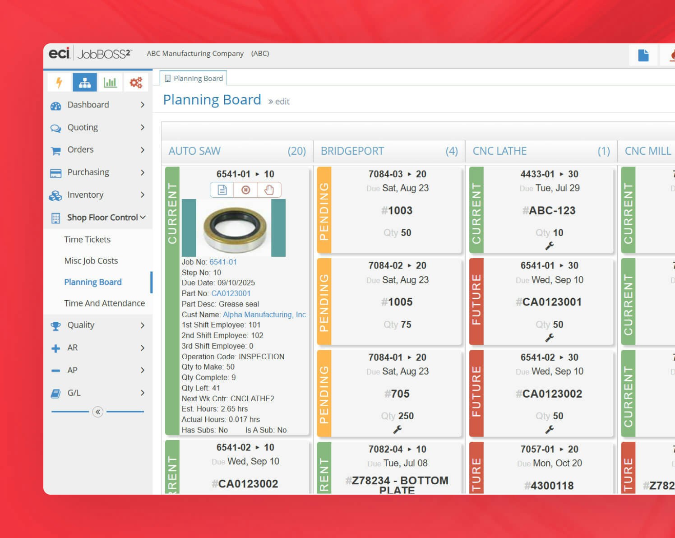Click the Orders shopping cart icon
Viewport: 675px width, 538px height.
click(55, 151)
